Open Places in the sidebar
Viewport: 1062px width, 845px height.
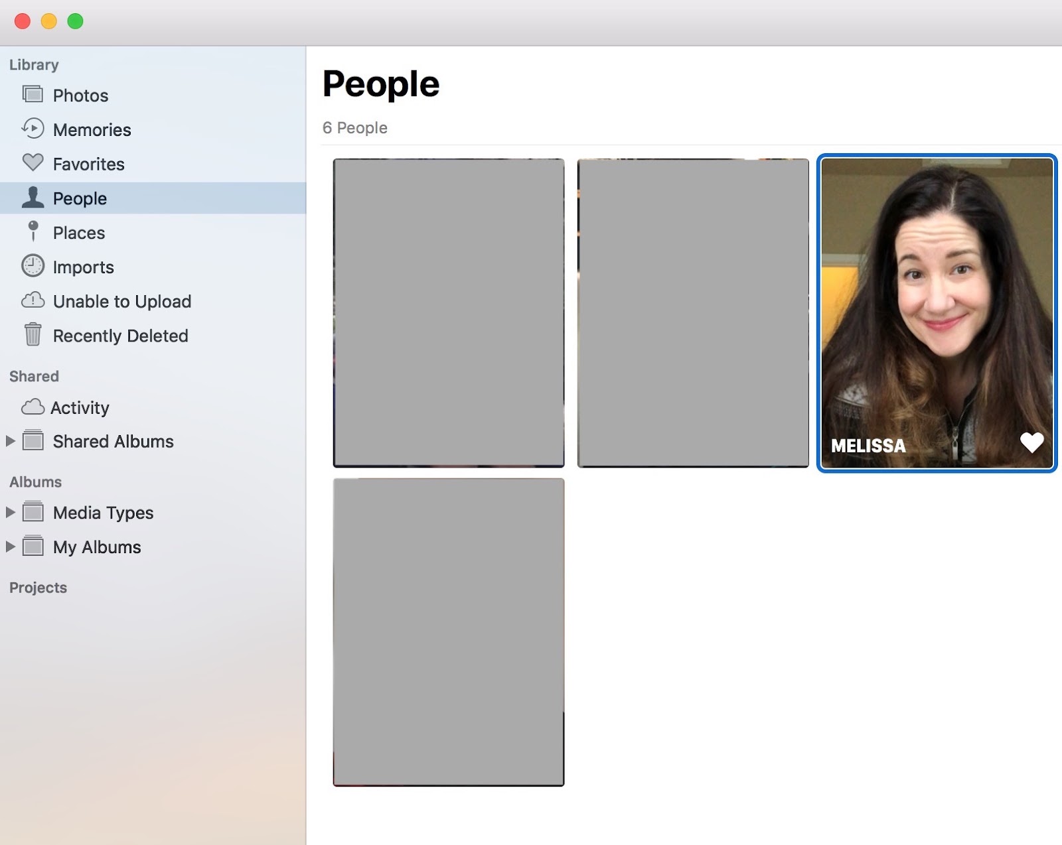coord(153,233)
